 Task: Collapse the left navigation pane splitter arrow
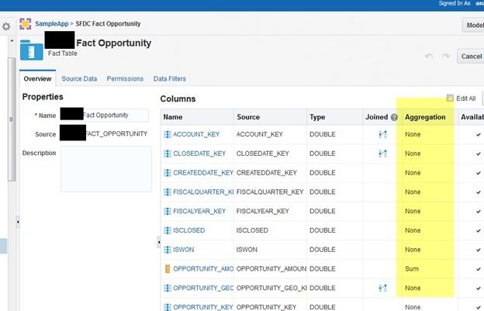click(18, 222)
